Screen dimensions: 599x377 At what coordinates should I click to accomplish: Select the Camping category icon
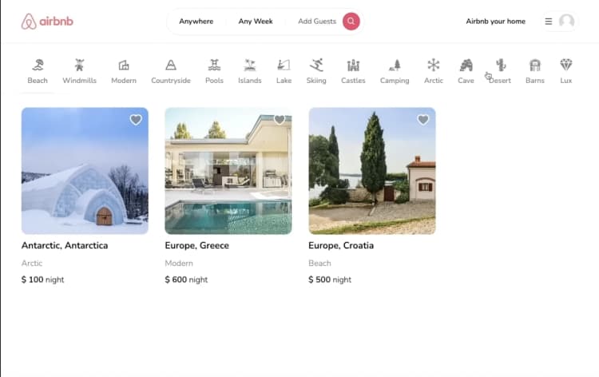(395, 65)
